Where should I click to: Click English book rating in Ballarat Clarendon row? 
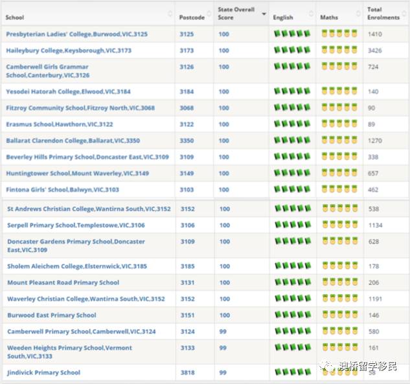pyautogui.click(x=292, y=140)
